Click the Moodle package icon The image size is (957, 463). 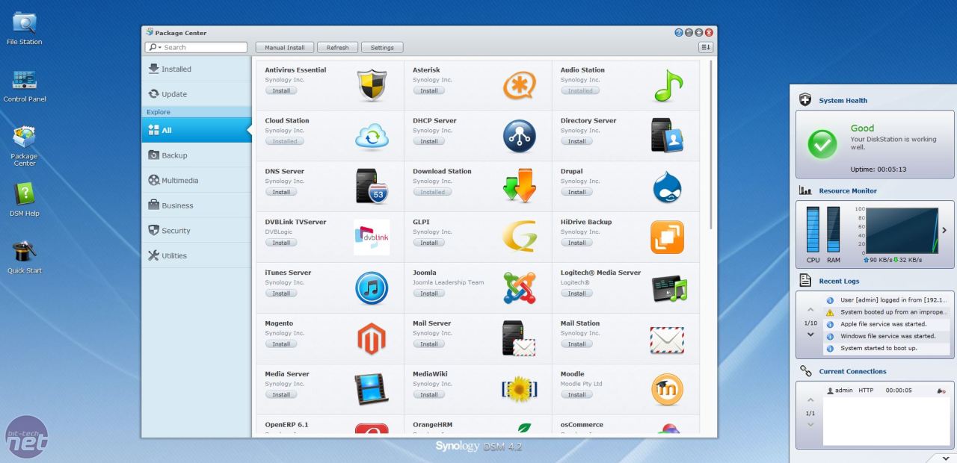coord(668,390)
